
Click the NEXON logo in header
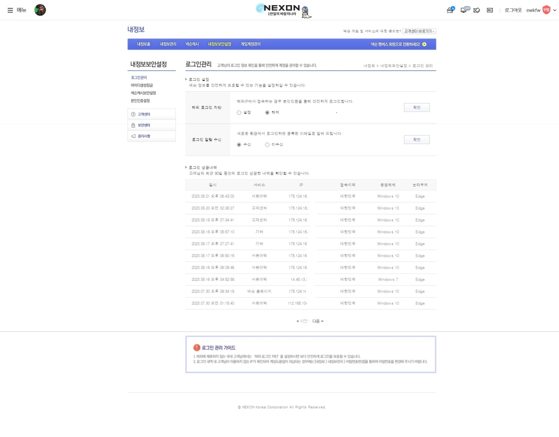[x=282, y=8]
